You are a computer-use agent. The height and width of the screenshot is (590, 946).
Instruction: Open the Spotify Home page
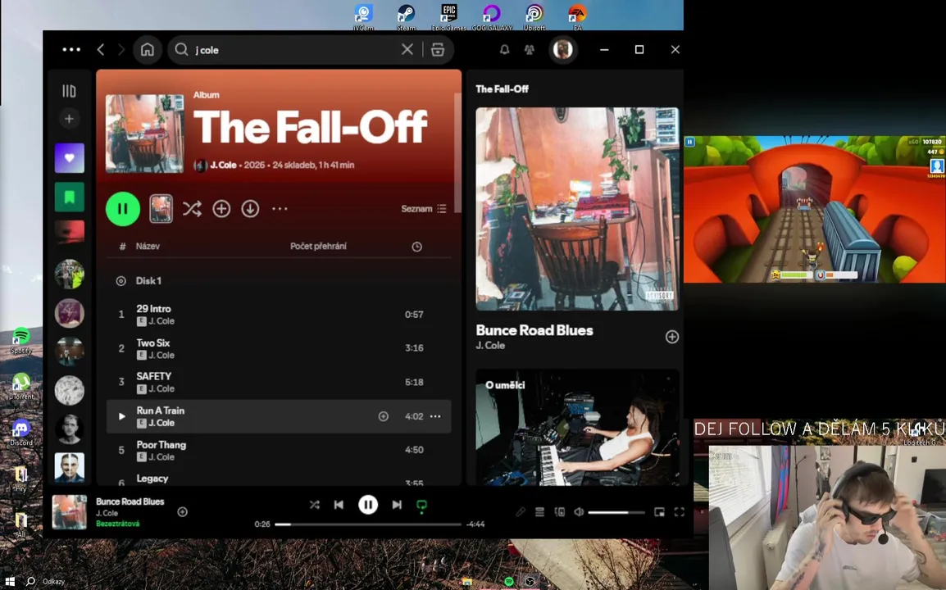coord(148,49)
